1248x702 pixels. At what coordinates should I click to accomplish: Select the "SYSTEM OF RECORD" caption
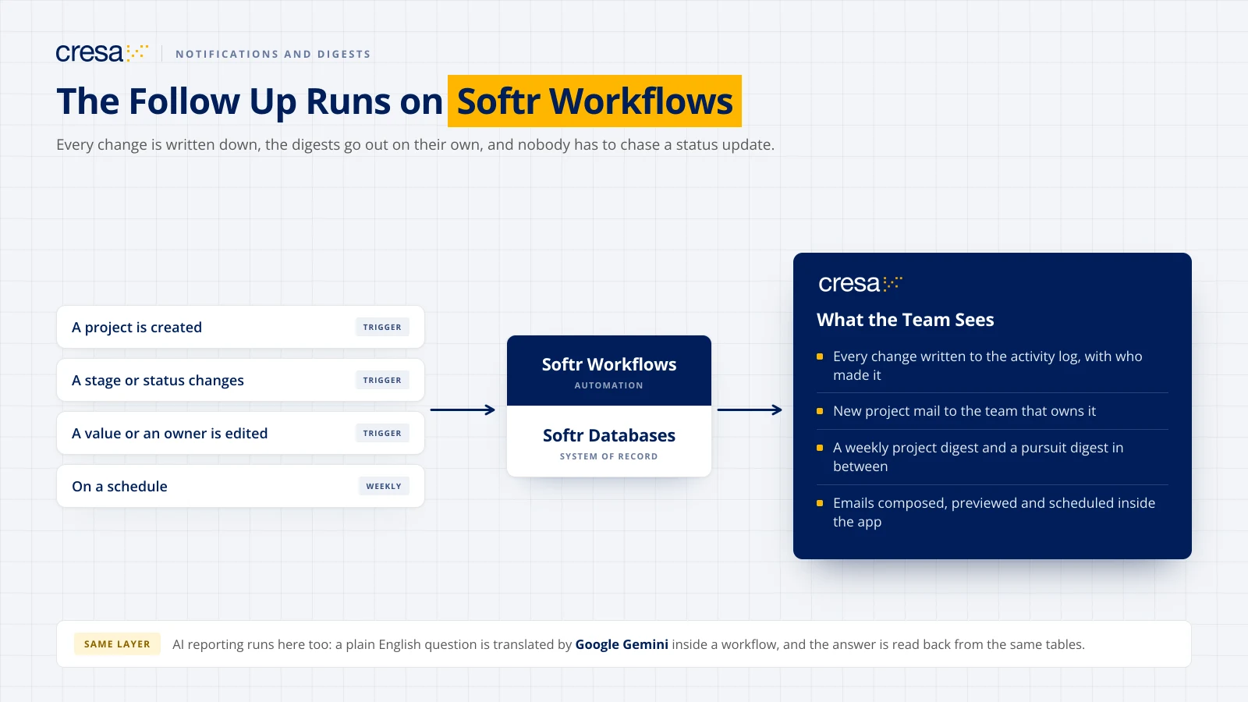click(609, 456)
